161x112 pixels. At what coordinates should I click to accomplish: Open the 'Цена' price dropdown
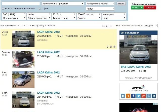coord(114,18)
